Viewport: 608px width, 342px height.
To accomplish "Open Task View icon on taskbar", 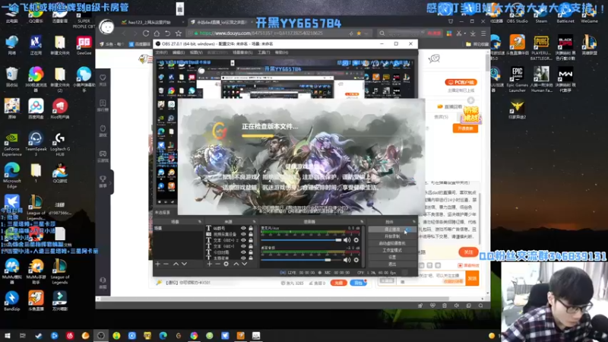I will [23, 336].
